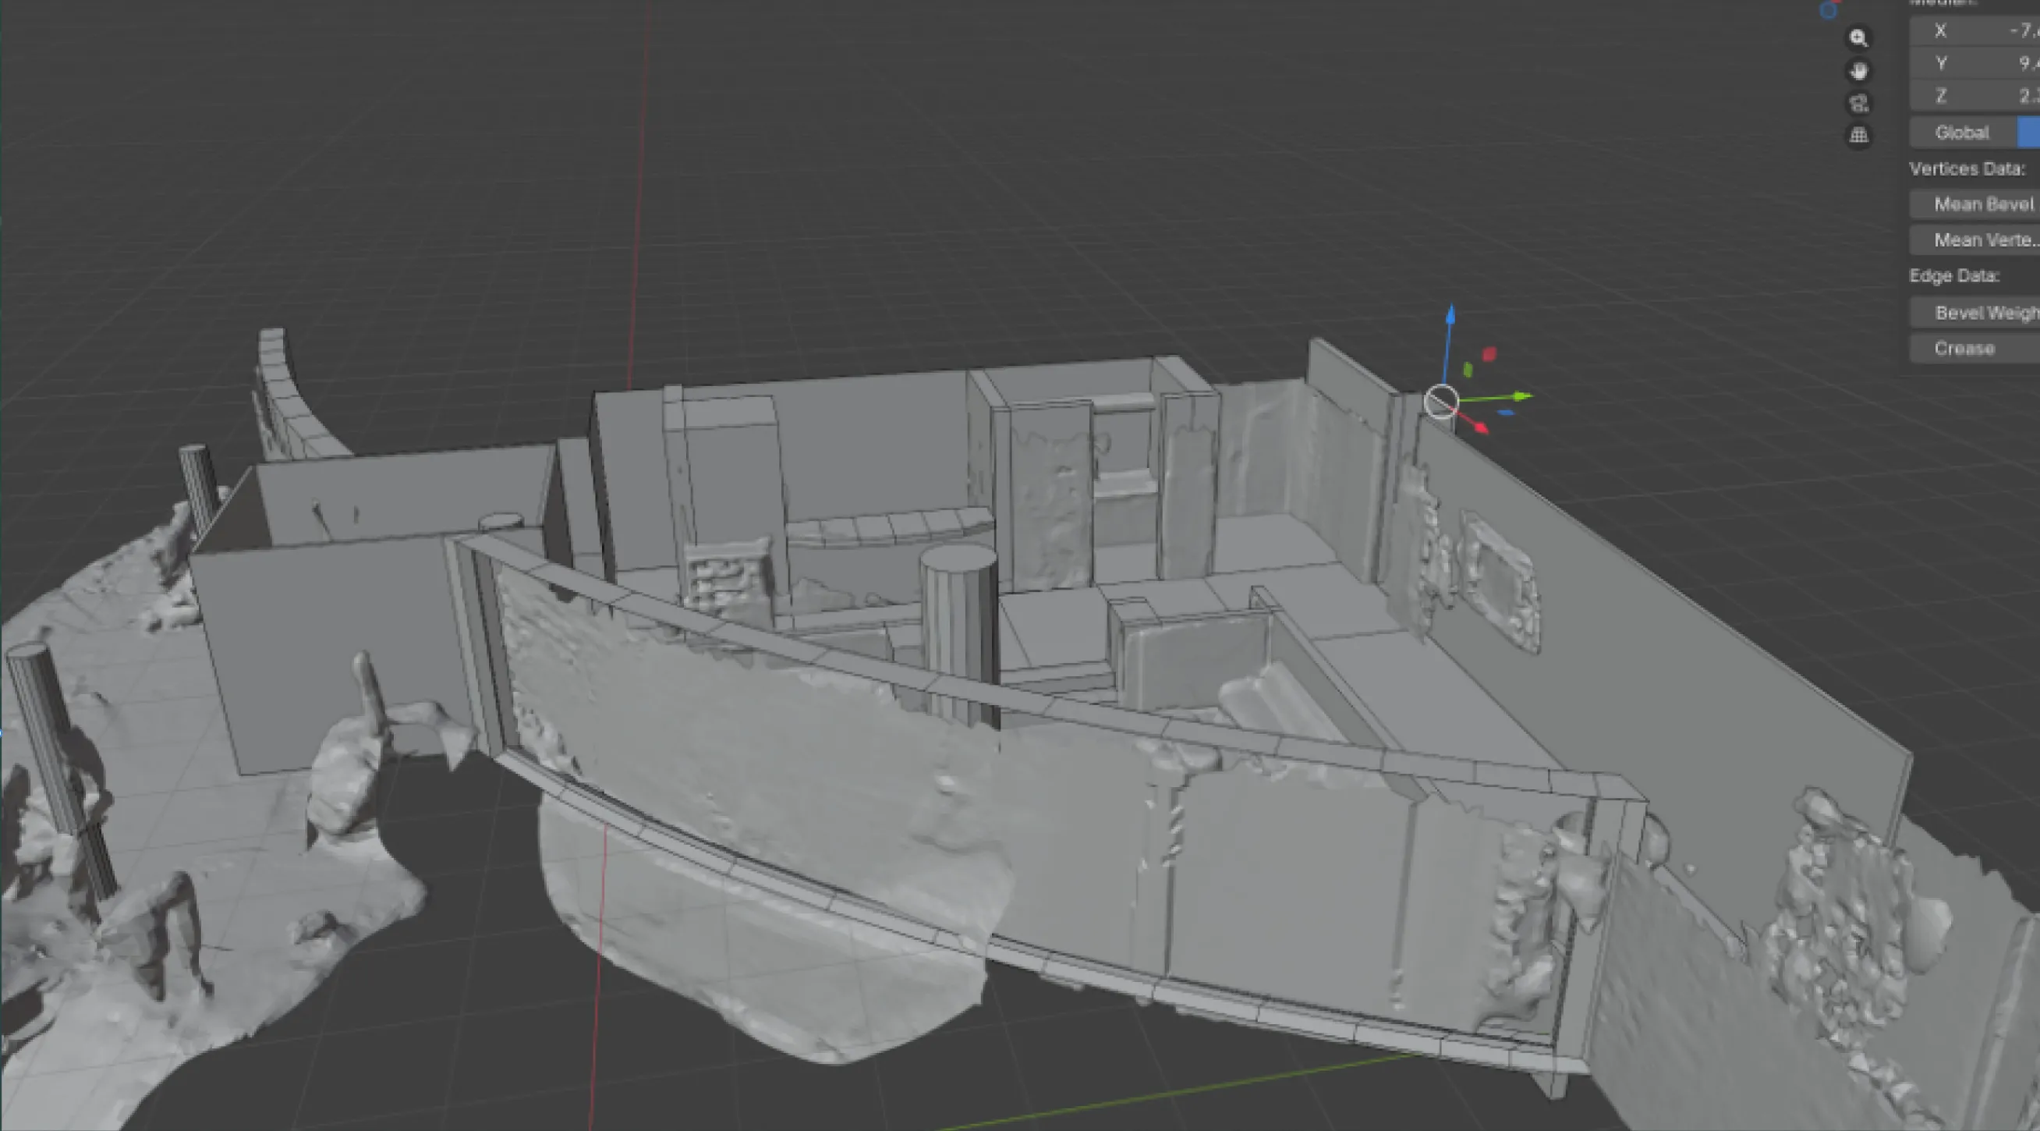Image resolution: width=2040 pixels, height=1131 pixels.
Task: Click the white circle of the move gizmo
Action: [1441, 401]
